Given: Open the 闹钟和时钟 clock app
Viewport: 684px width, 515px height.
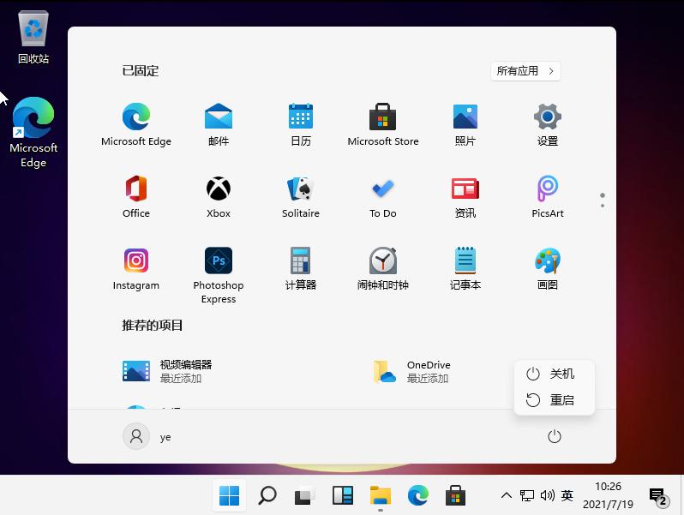Looking at the screenshot, I should coord(382,261).
